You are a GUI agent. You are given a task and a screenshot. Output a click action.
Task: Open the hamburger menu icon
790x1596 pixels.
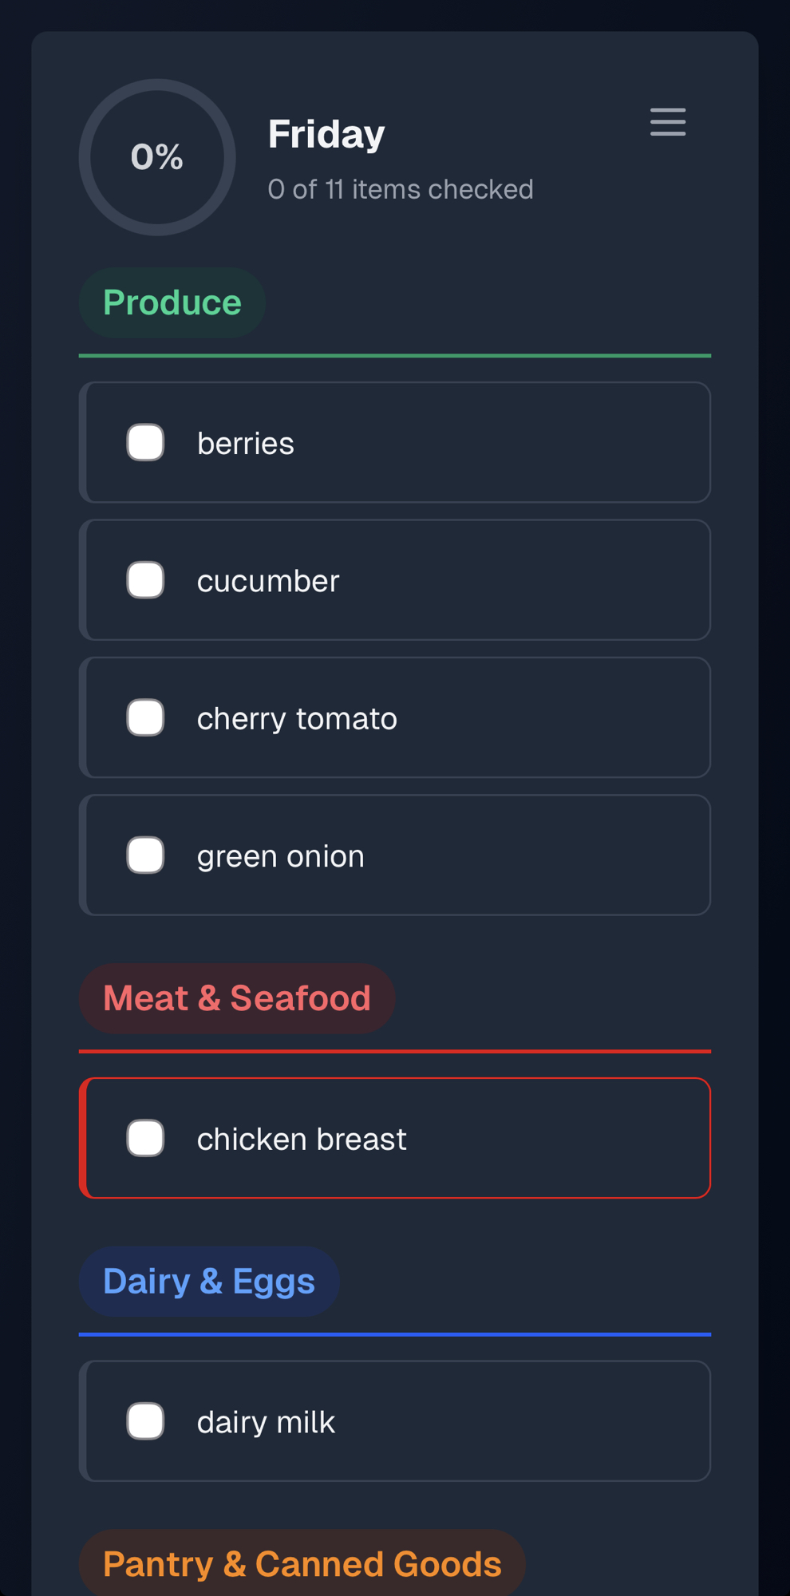tap(667, 122)
